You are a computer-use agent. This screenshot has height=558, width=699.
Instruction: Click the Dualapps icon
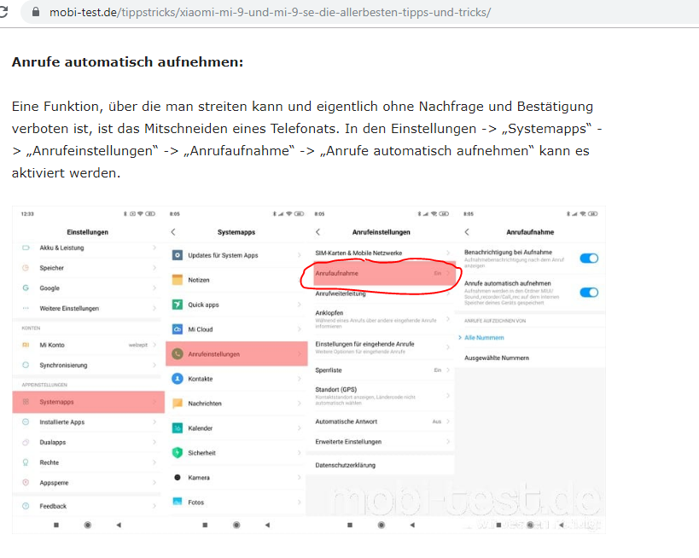click(x=26, y=442)
